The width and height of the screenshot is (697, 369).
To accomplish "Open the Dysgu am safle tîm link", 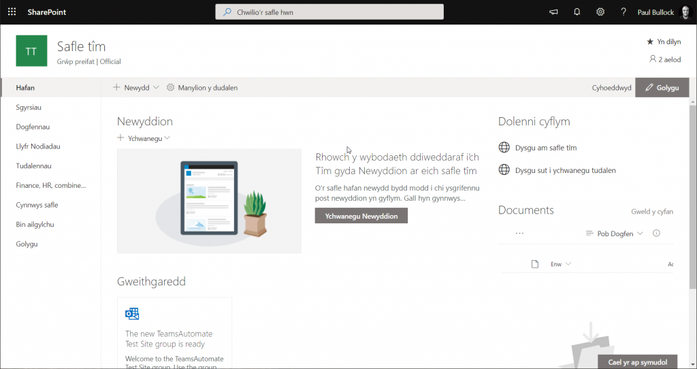I will pyautogui.click(x=546, y=148).
